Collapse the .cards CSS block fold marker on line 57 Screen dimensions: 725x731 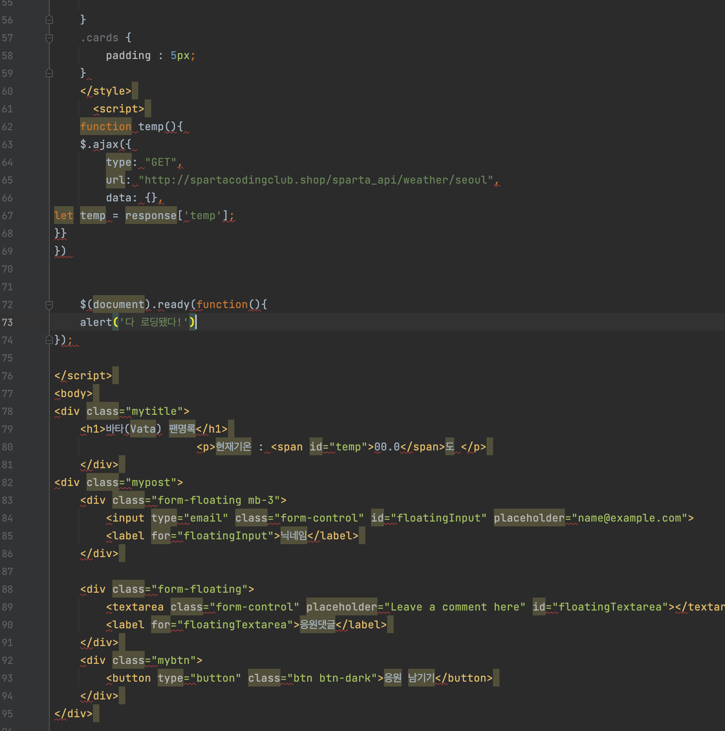pos(49,38)
